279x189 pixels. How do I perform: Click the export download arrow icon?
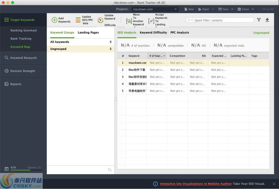tap(267, 20)
